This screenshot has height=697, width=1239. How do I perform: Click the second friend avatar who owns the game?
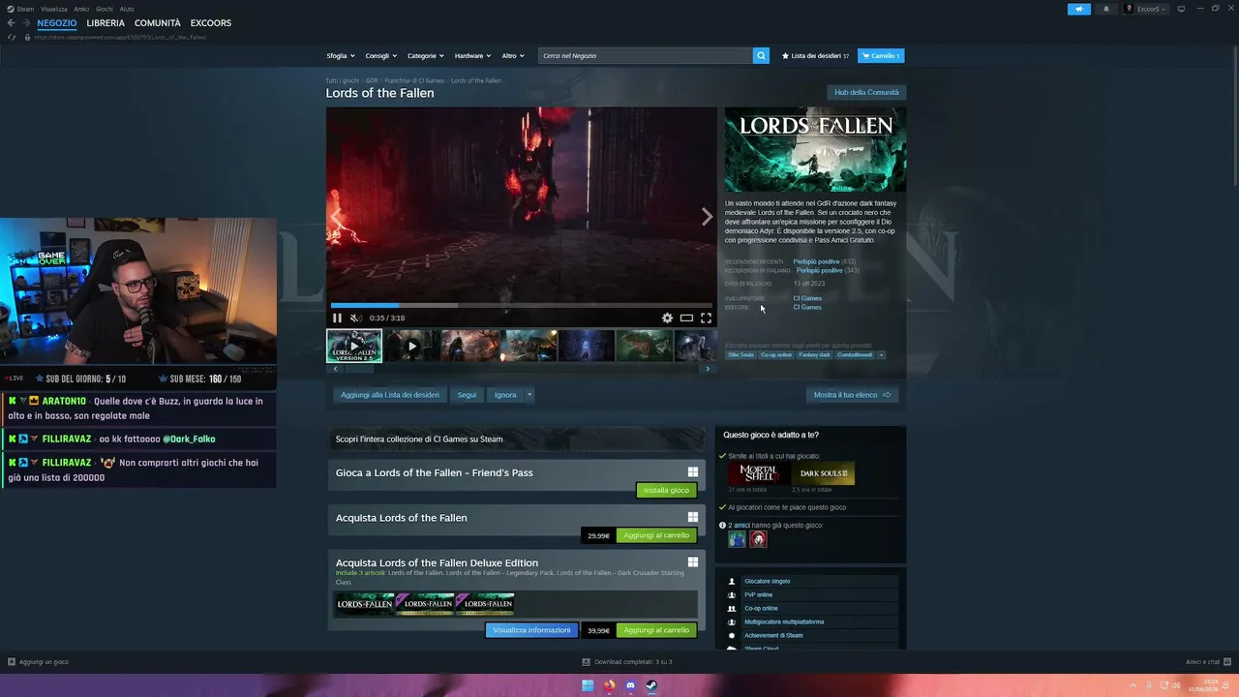pos(758,539)
